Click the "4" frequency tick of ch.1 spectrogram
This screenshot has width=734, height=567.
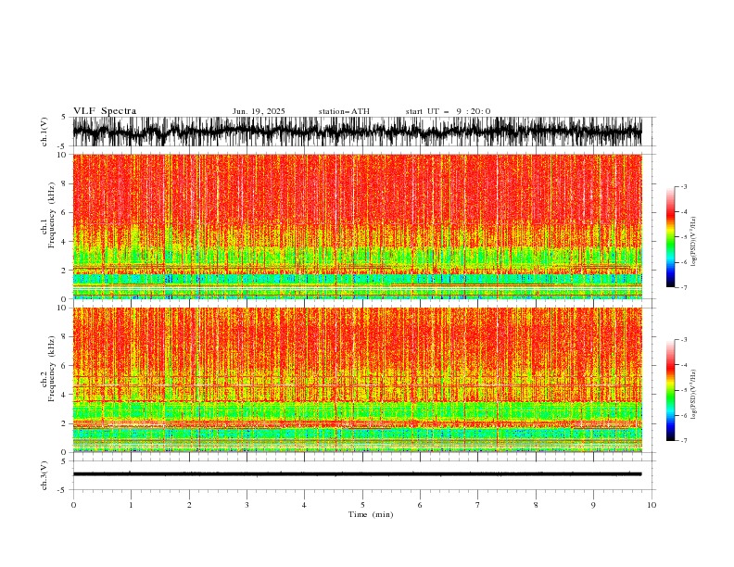point(65,242)
